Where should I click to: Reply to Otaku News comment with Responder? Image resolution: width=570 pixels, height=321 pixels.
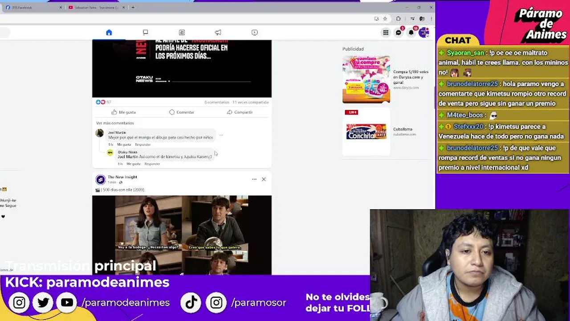click(152, 164)
